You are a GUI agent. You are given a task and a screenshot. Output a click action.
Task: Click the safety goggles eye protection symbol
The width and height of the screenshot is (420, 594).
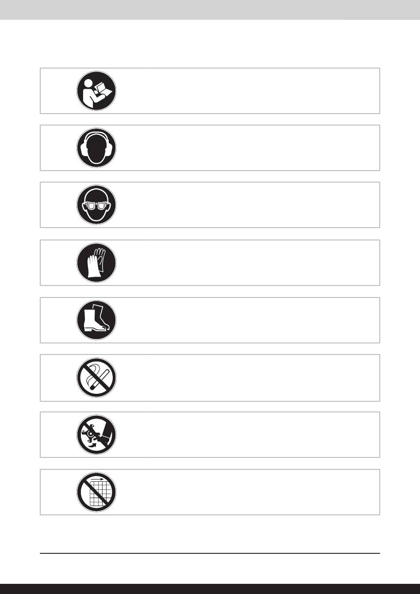96,205
